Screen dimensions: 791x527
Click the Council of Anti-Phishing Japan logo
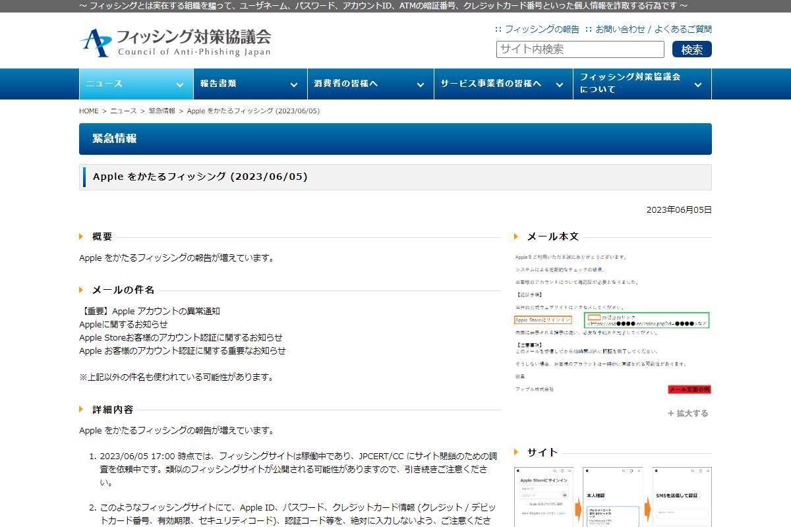[175, 42]
